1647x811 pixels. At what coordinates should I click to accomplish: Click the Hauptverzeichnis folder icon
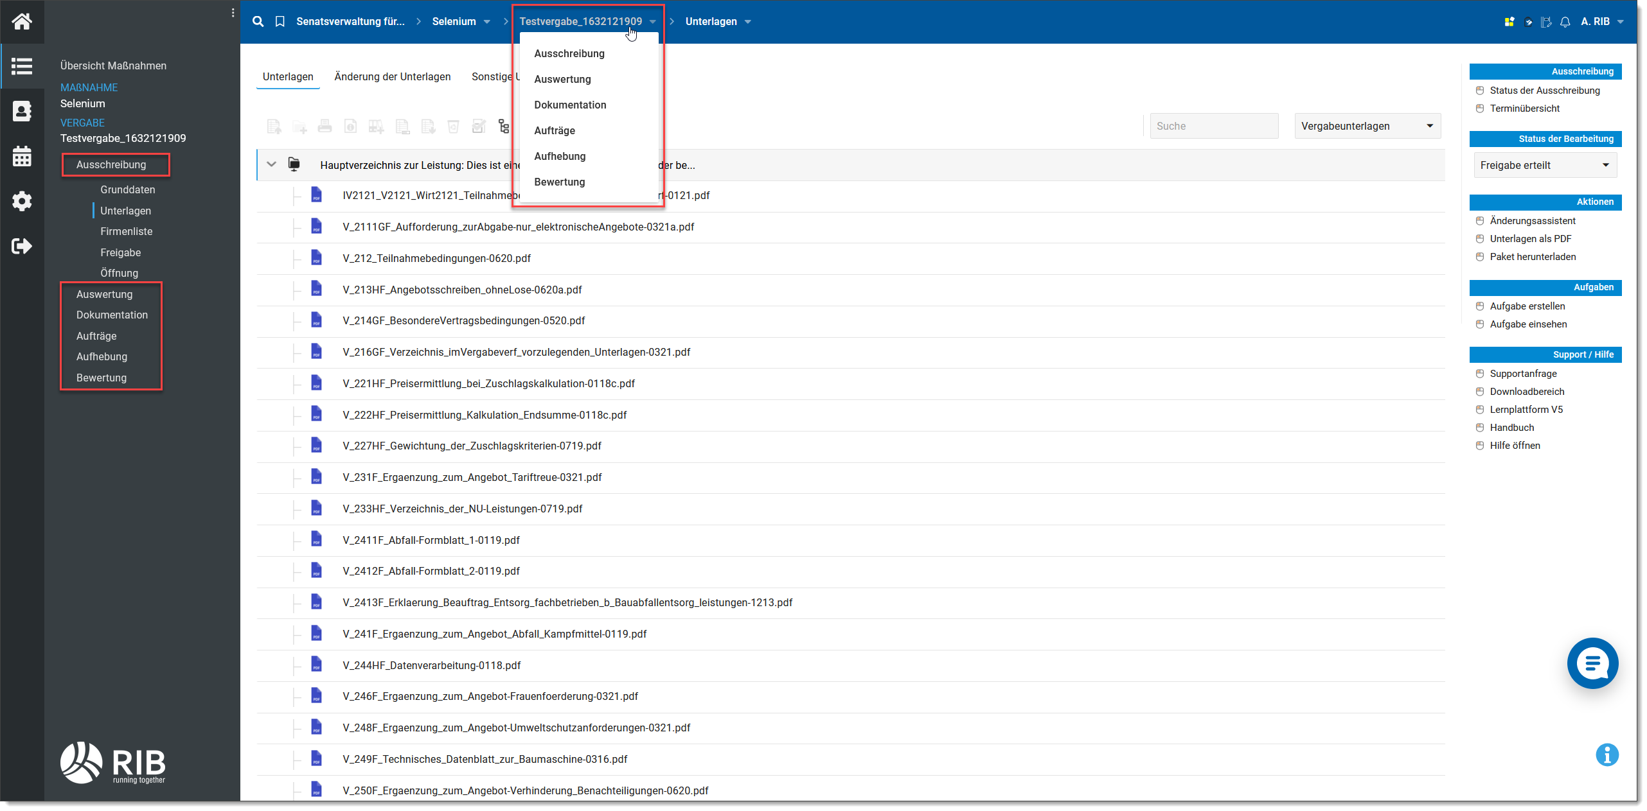click(x=294, y=164)
